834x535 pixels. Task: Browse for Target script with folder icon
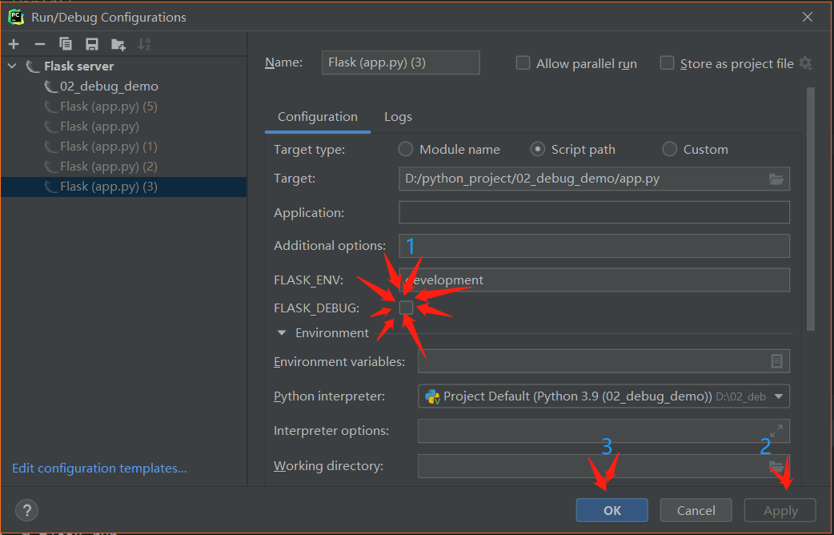tap(776, 179)
